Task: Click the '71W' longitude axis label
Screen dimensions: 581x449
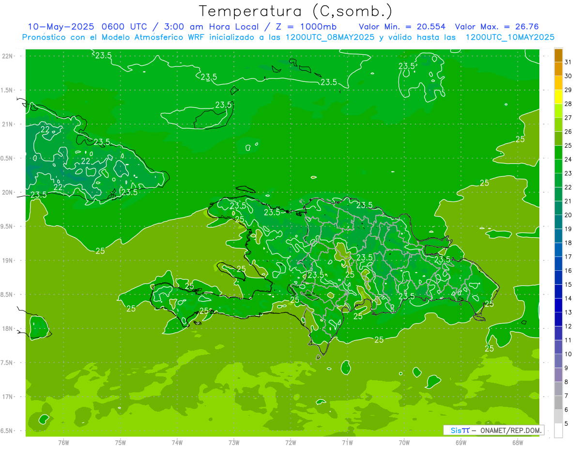Action: [x=347, y=443]
